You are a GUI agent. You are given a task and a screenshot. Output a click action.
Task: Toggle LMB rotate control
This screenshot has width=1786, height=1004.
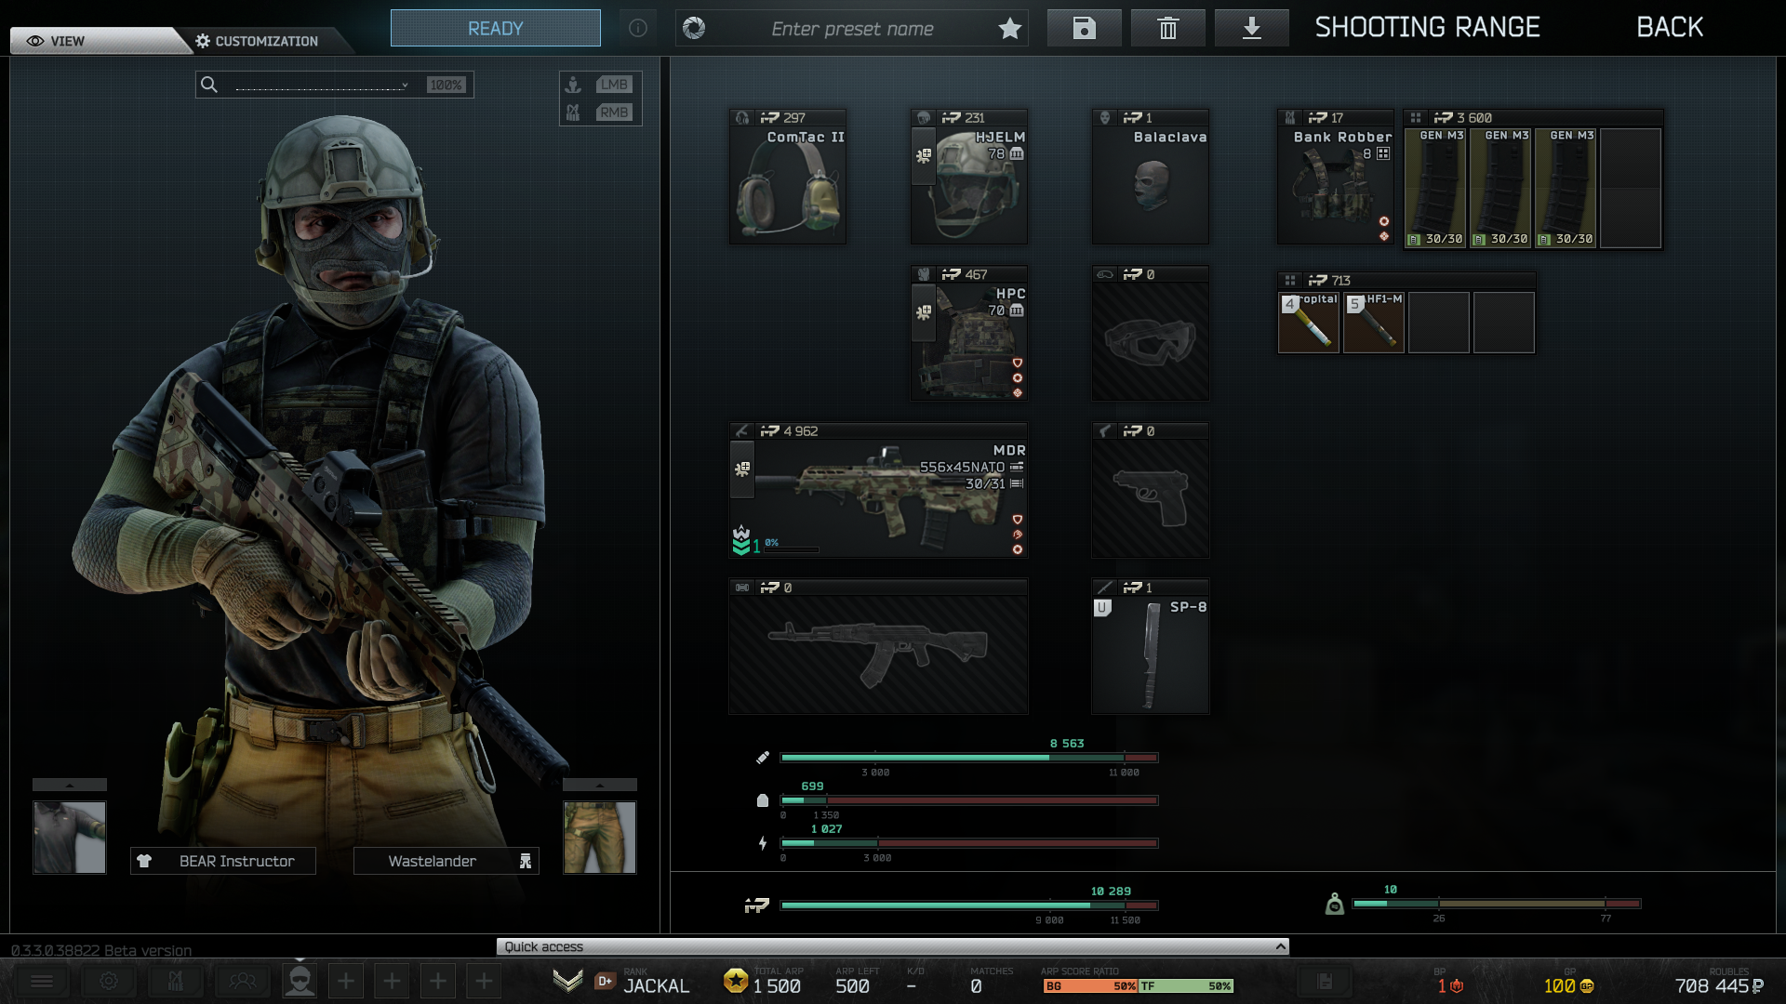coord(613,85)
